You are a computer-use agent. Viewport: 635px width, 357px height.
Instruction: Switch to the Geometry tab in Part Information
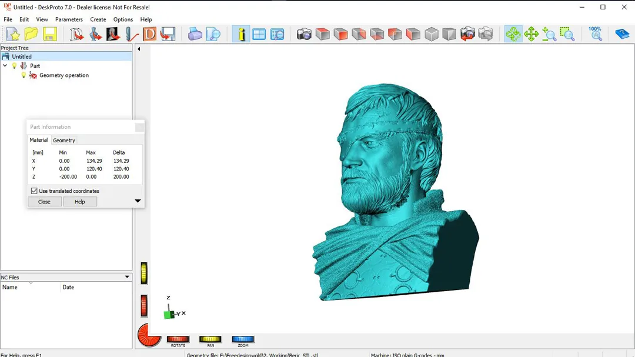point(64,140)
